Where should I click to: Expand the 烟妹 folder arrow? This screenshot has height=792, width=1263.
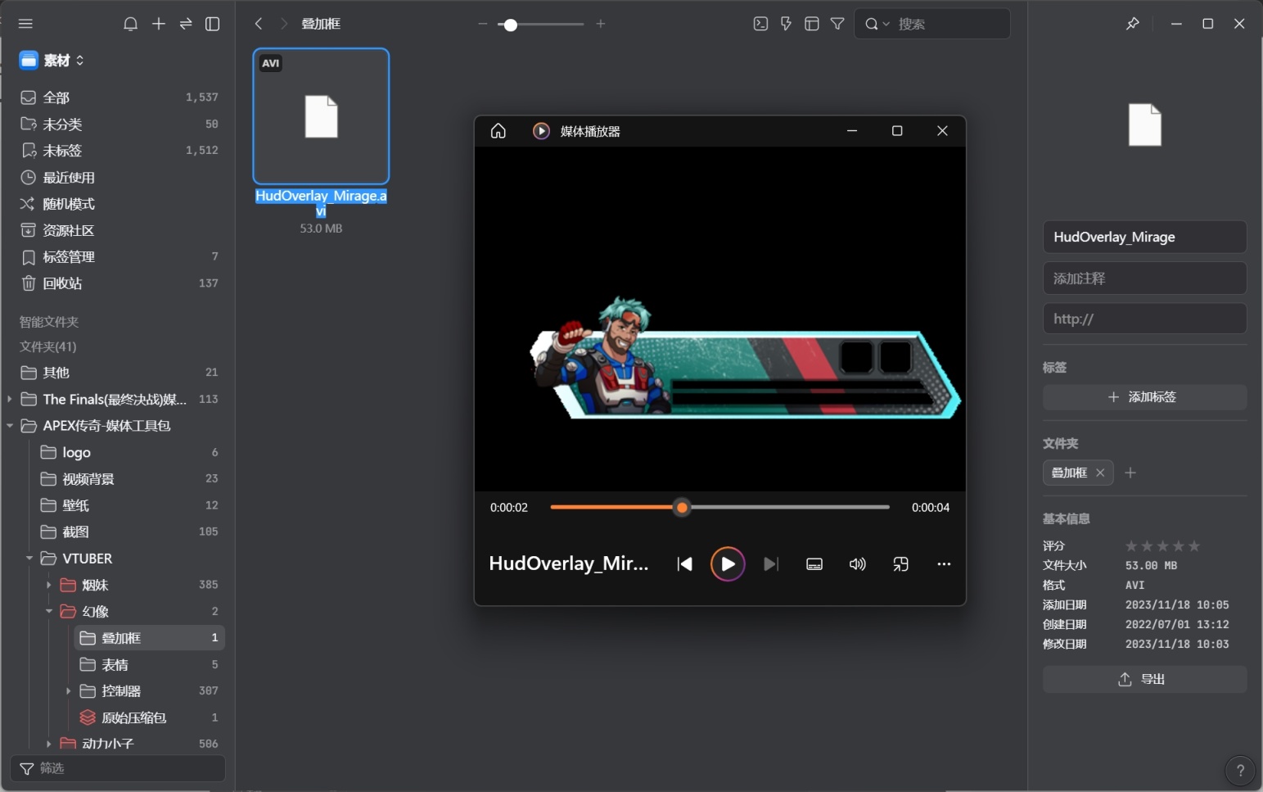pos(48,585)
